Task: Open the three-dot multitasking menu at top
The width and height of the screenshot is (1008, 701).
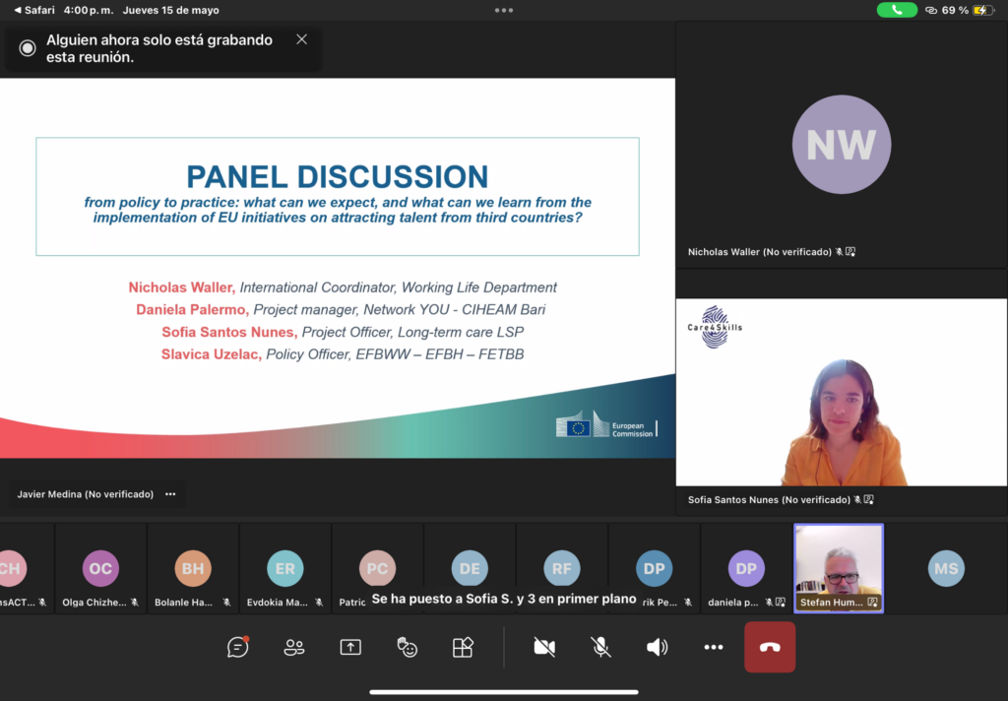Action: 504,10
